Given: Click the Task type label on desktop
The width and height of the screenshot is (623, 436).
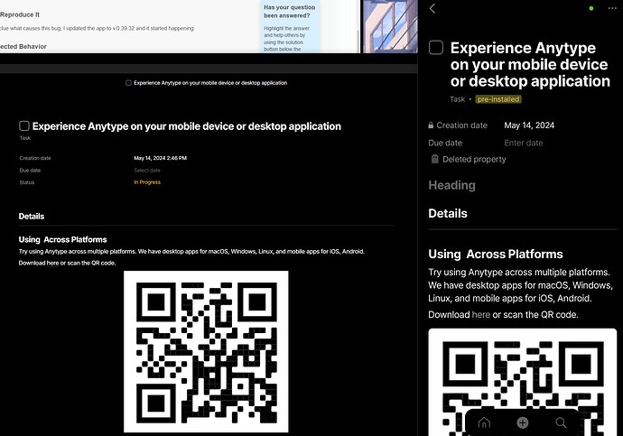Looking at the screenshot, I should point(25,138).
